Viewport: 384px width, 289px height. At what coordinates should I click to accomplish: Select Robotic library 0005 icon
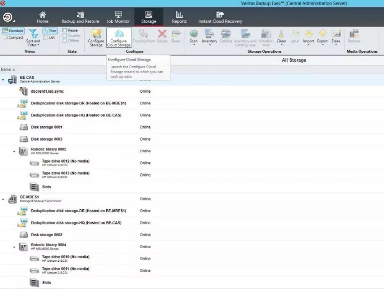[x=23, y=151]
